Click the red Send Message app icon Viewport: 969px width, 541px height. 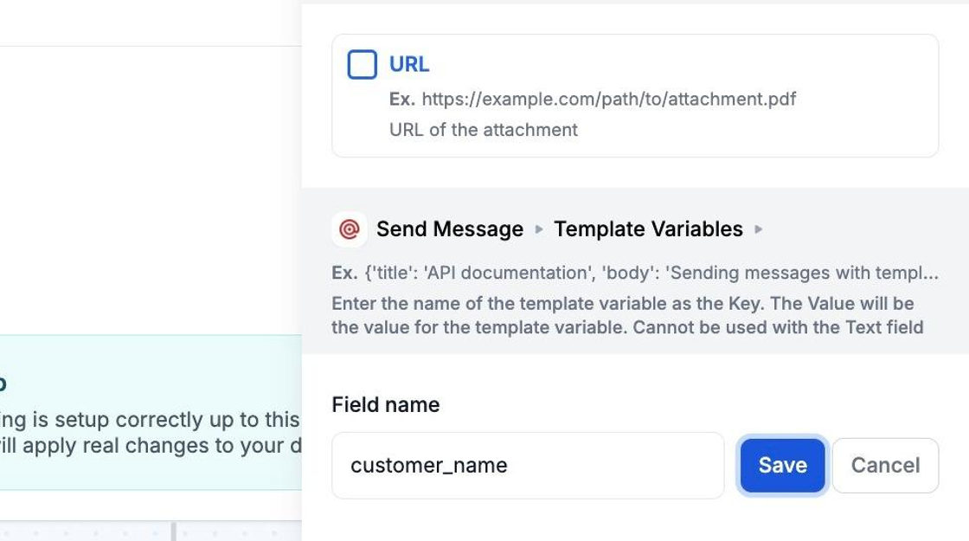[x=350, y=229]
